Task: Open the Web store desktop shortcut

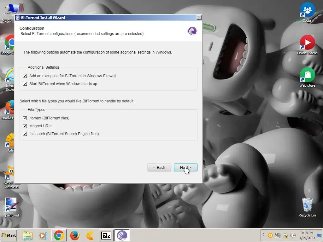Action: point(307,78)
